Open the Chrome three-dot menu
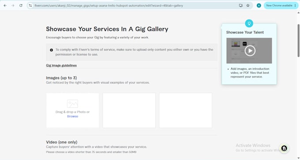Viewport: 300px width, 160px height. (x=295, y=6)
